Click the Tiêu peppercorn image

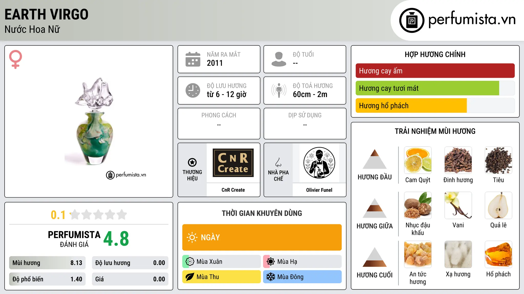pos(498,160)
